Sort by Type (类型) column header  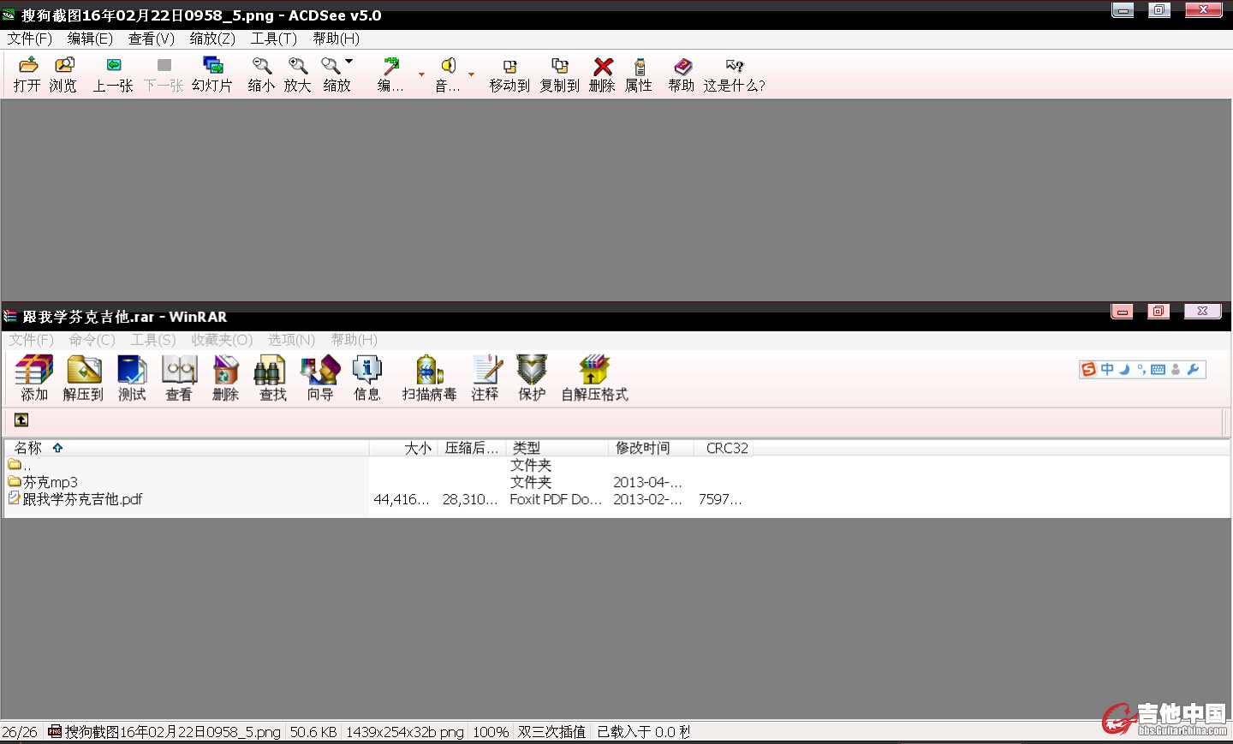(x=557, y=448)
